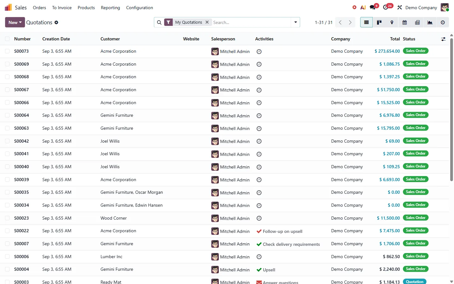Open the Configuration menu
This screenshot has height=284, width=454.
(139, 8)
